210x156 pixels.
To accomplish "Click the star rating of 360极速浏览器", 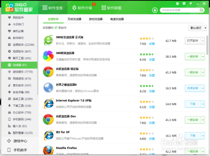I will coord(147,54).
